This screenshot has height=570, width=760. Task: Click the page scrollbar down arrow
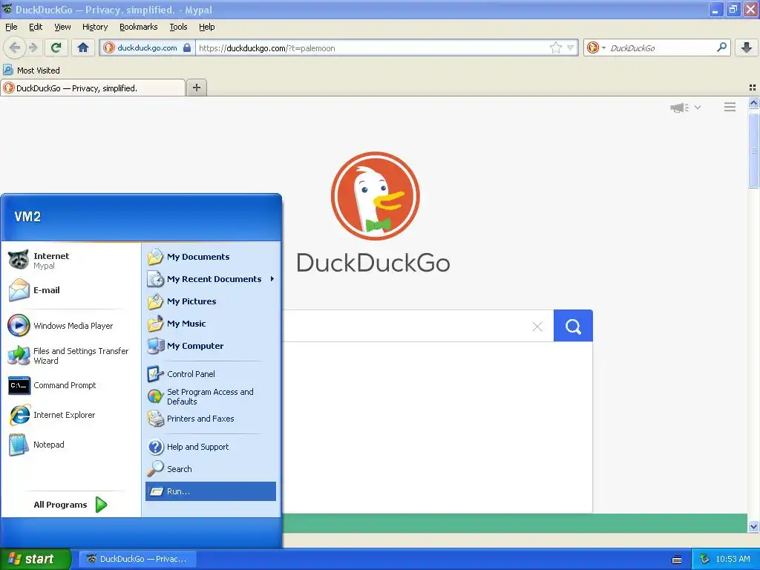pyautogui.click(x=753, y=526)
